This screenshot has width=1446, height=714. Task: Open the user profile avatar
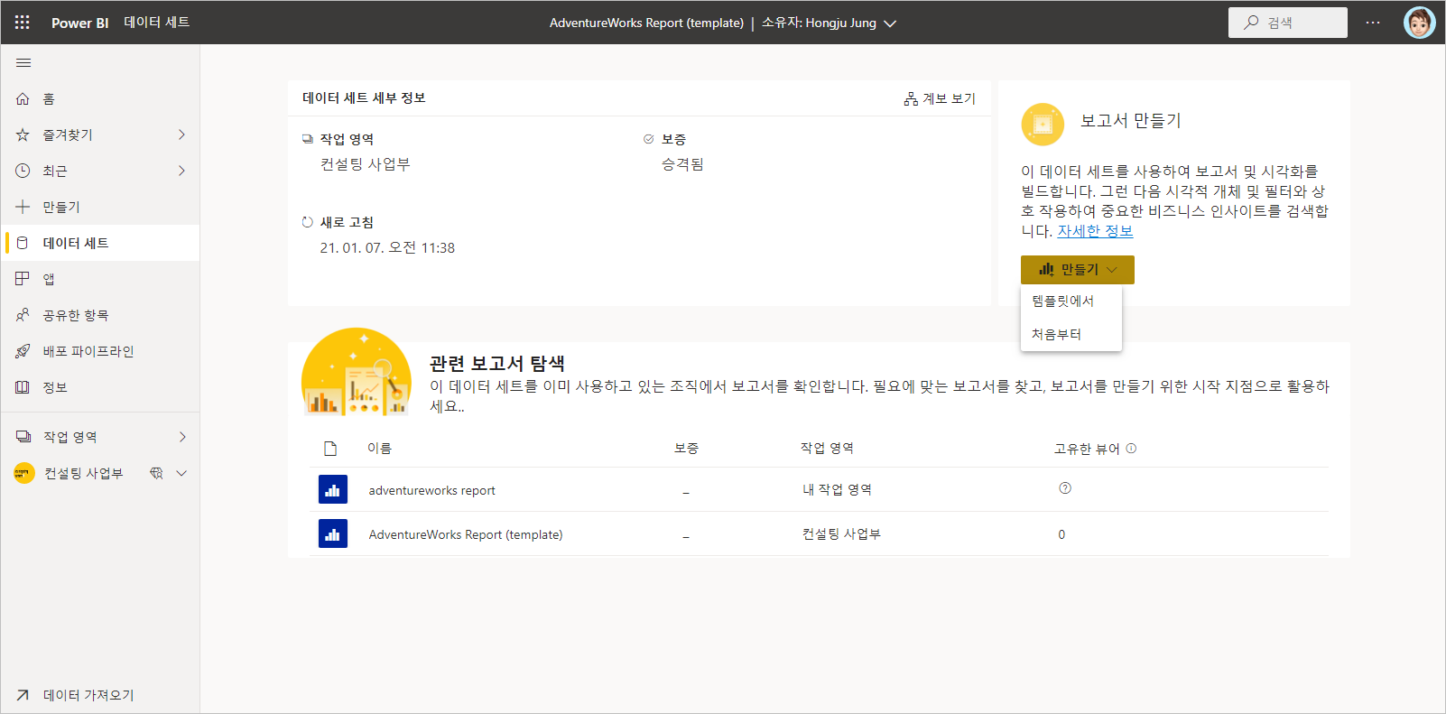(1419, 23)
